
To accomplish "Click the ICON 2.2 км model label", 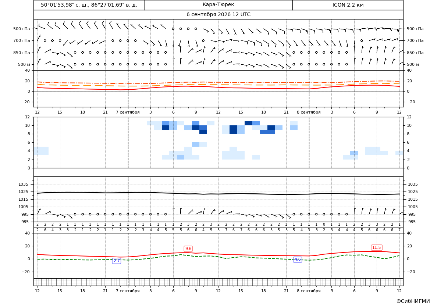I will (348, 5).
